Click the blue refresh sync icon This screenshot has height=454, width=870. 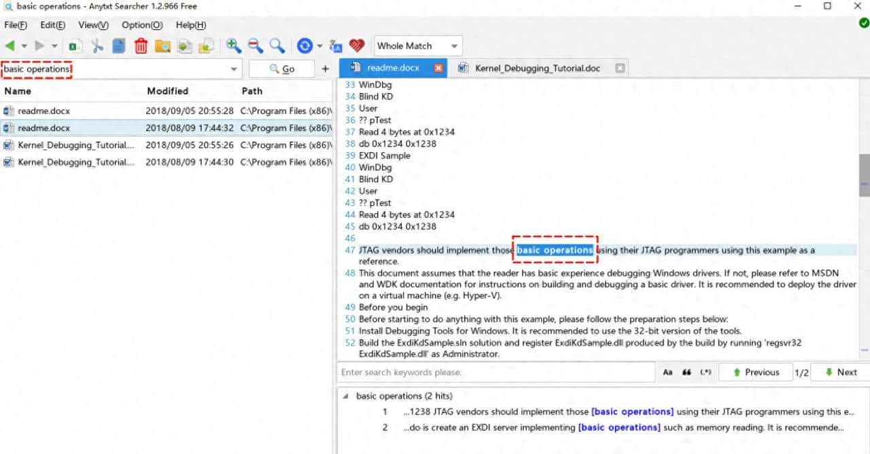[x=304, y=45]
